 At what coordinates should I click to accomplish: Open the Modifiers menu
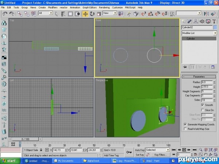(53, 8)
